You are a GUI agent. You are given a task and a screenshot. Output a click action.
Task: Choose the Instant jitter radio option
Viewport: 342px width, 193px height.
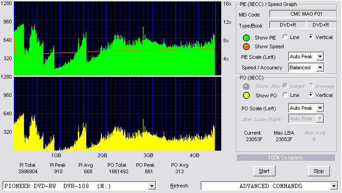point(285,86)
